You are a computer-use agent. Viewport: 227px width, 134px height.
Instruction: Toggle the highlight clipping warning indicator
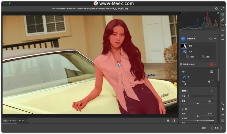[218, 13]
